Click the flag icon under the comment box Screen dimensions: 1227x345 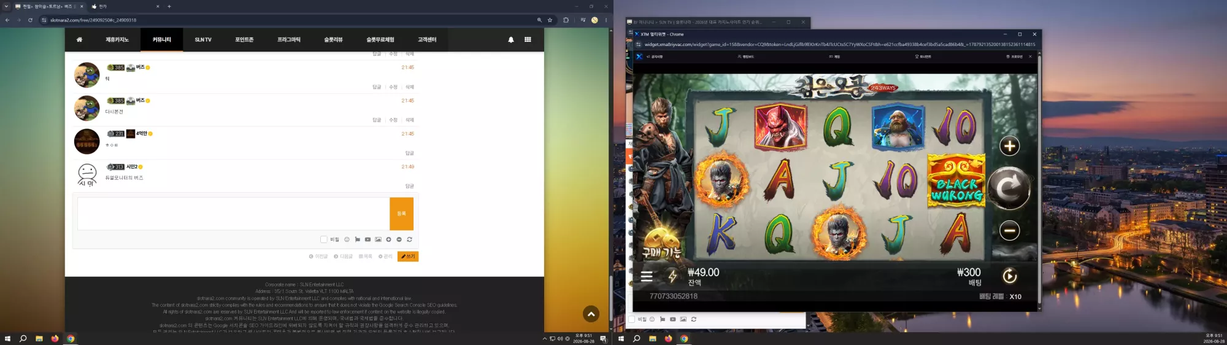[x=357, y=239]
